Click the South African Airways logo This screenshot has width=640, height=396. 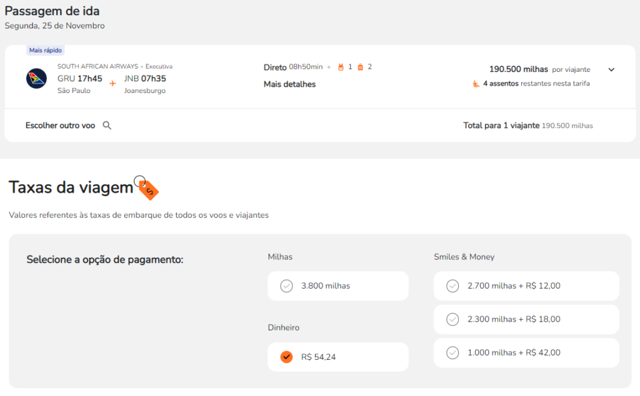pyautogui.click(x=36, y=79)
